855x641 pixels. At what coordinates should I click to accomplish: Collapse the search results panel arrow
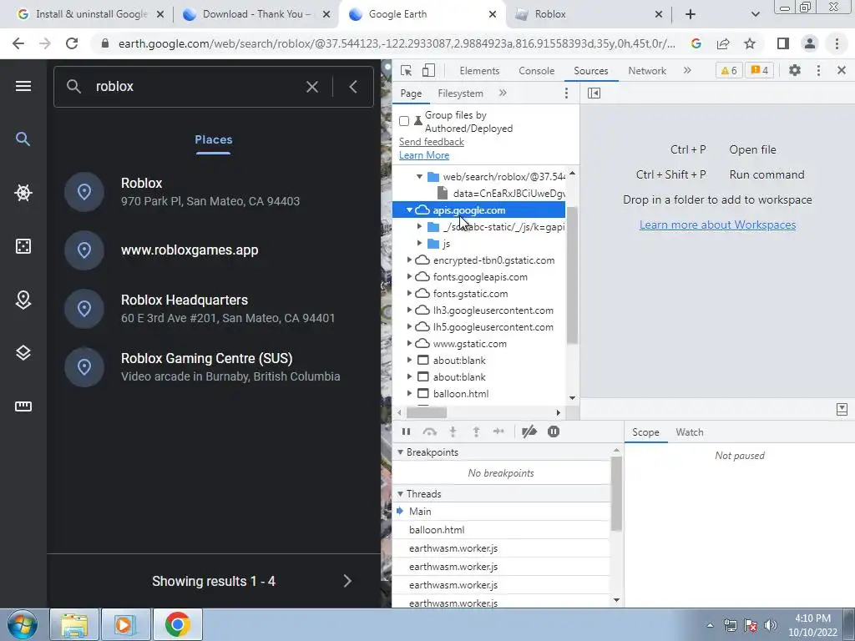353,87
